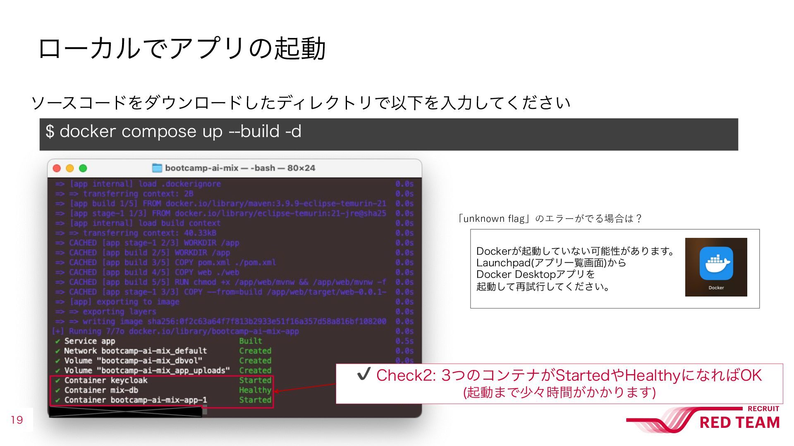
Task: Click the '[app build 1/5] FROM' maven line
Action: (221, 204)
